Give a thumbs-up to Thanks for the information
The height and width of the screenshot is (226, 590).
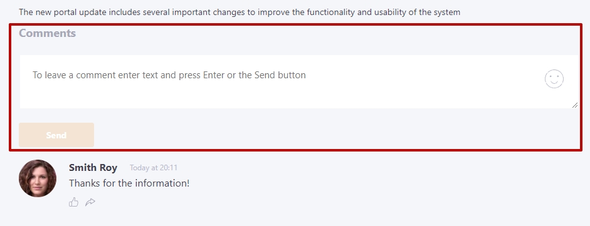74,202
